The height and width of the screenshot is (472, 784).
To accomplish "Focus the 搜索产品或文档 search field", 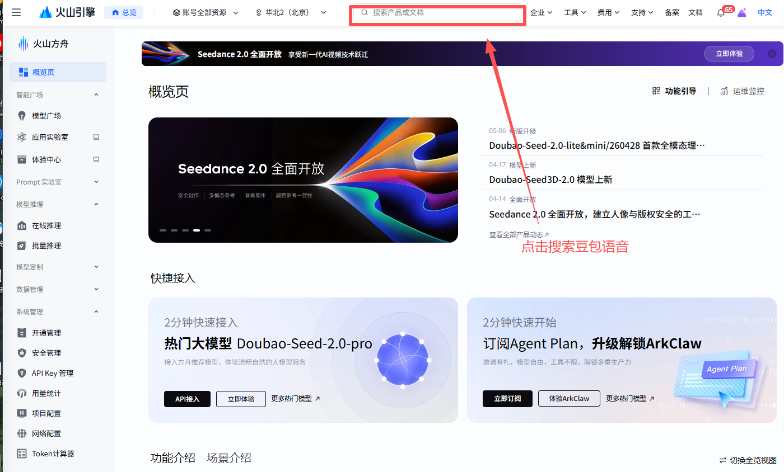I will pos(437,12).
